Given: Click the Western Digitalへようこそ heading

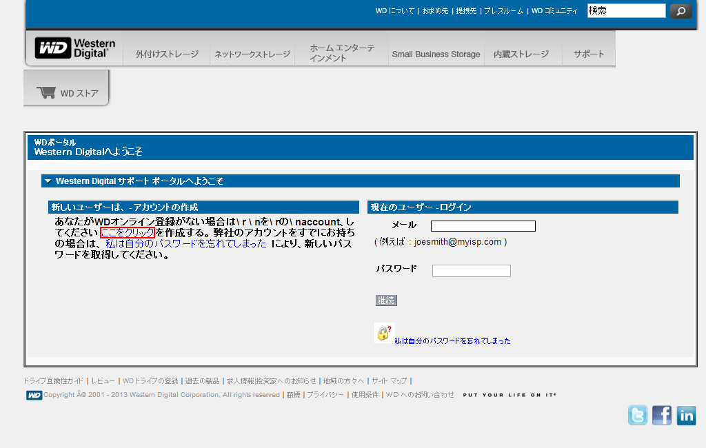Looking at the screenshot, I should point(88,152).
